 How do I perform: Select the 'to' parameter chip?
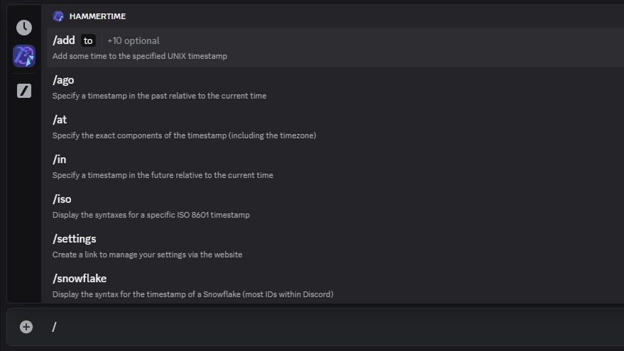[88, 40]
